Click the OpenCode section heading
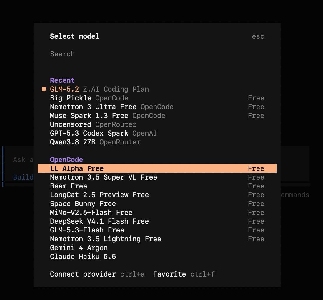Screen dimensions: 323x300 pyautogui.click(x=66, y=160)
